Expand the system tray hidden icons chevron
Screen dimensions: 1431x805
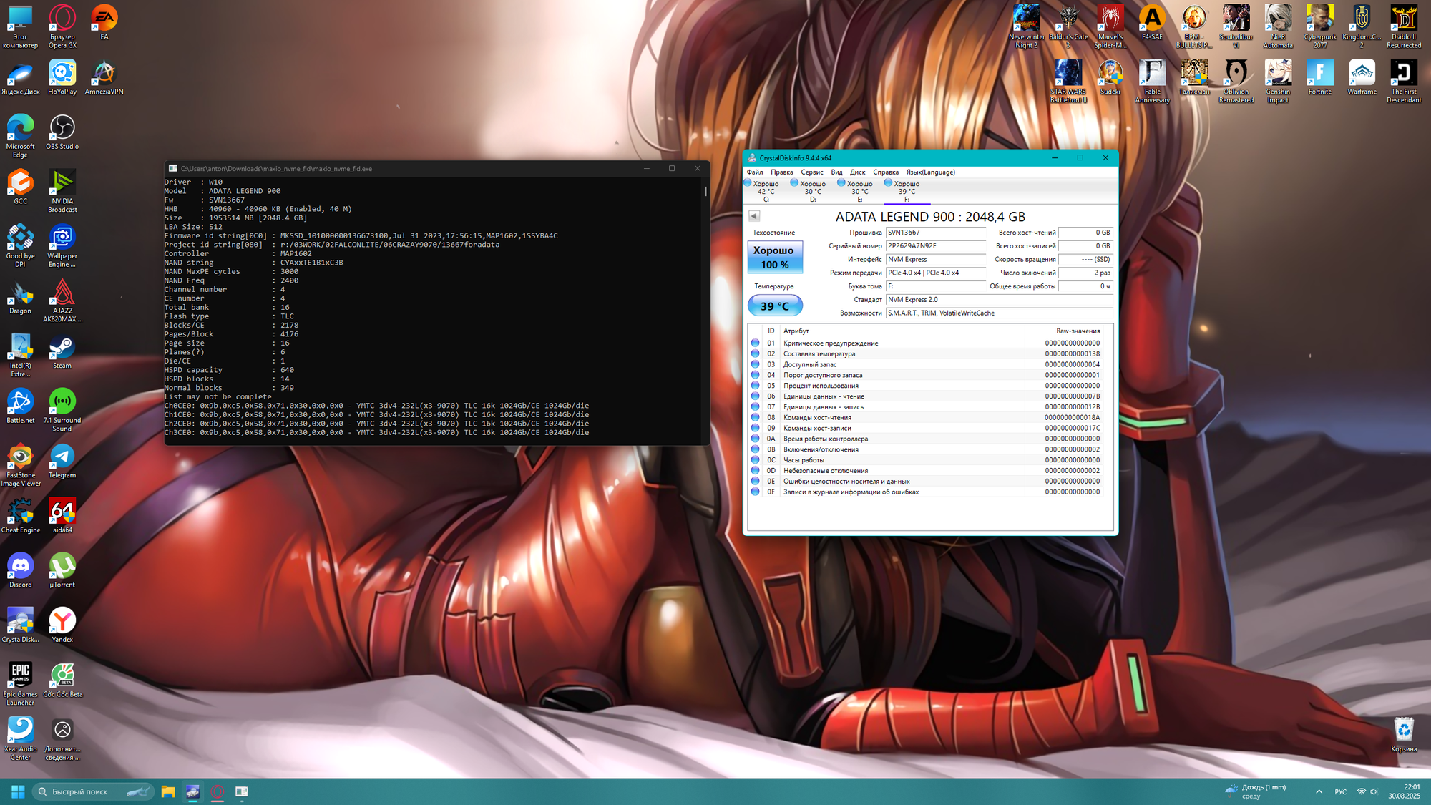pos(1319,791)
